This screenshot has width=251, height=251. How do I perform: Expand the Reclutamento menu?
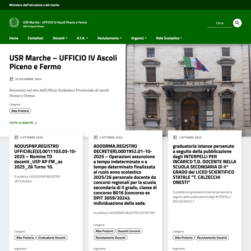click(x=109, y=38)
